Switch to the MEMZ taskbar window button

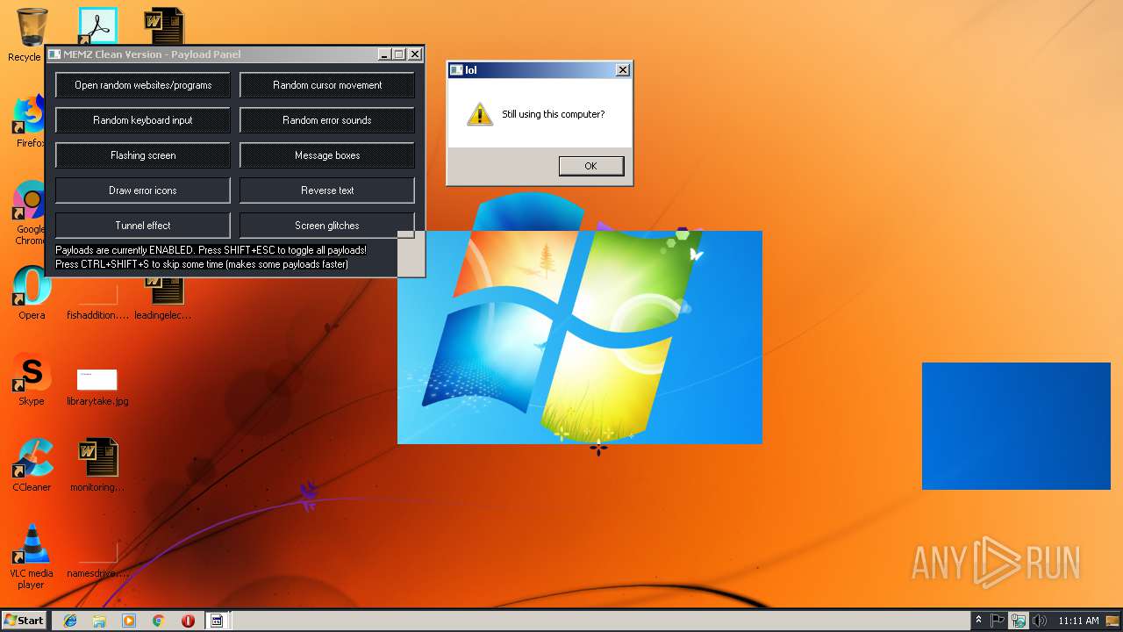[217, 621]
